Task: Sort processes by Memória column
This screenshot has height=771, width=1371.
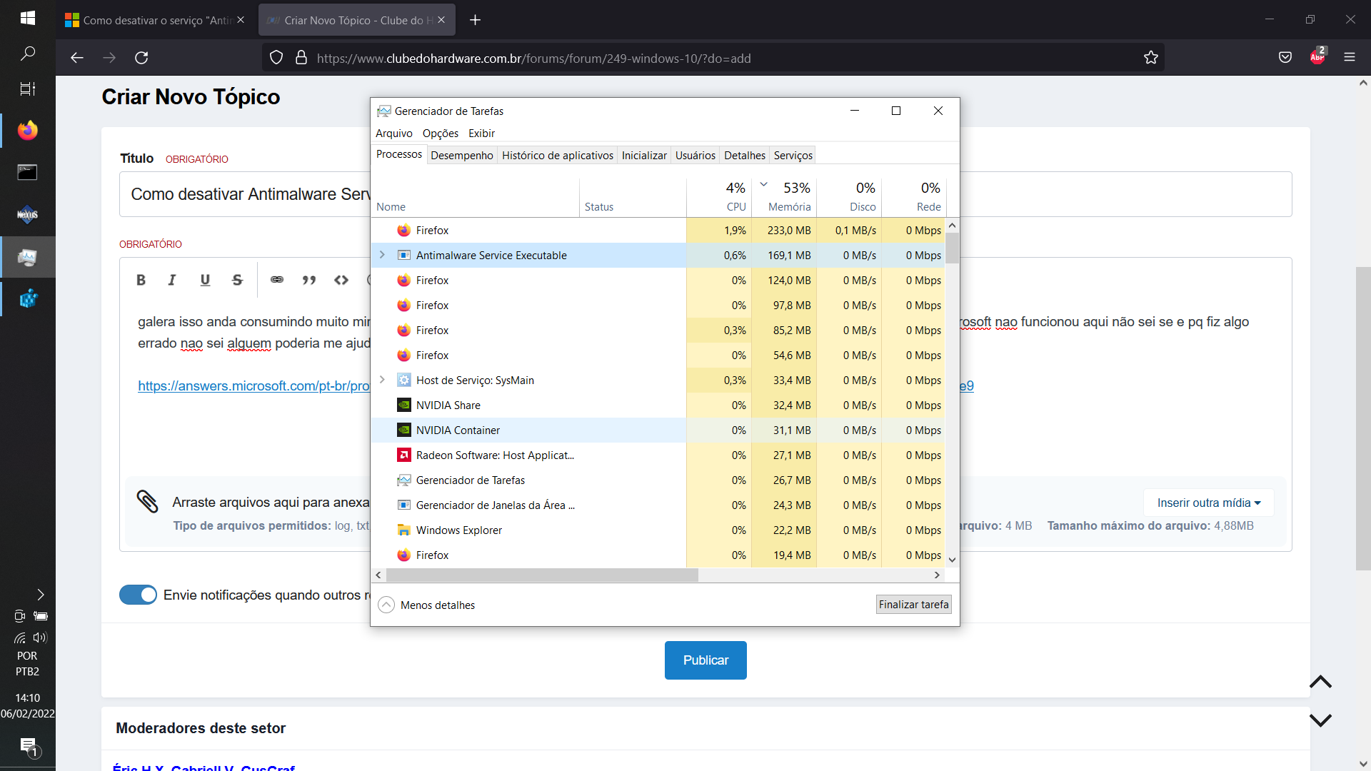Action: (x=784, y=196)
